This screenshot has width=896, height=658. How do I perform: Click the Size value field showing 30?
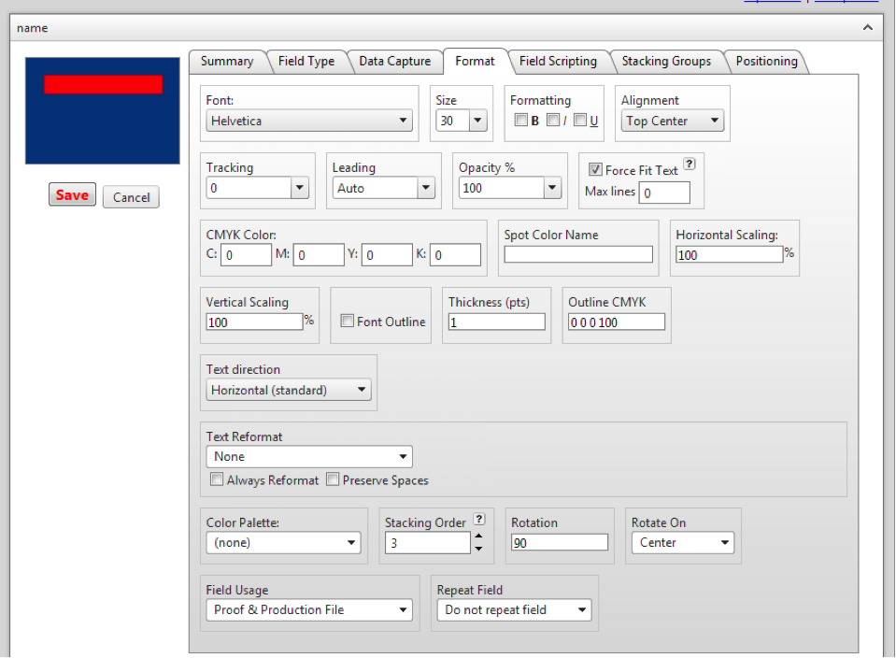tap(452, 121)
